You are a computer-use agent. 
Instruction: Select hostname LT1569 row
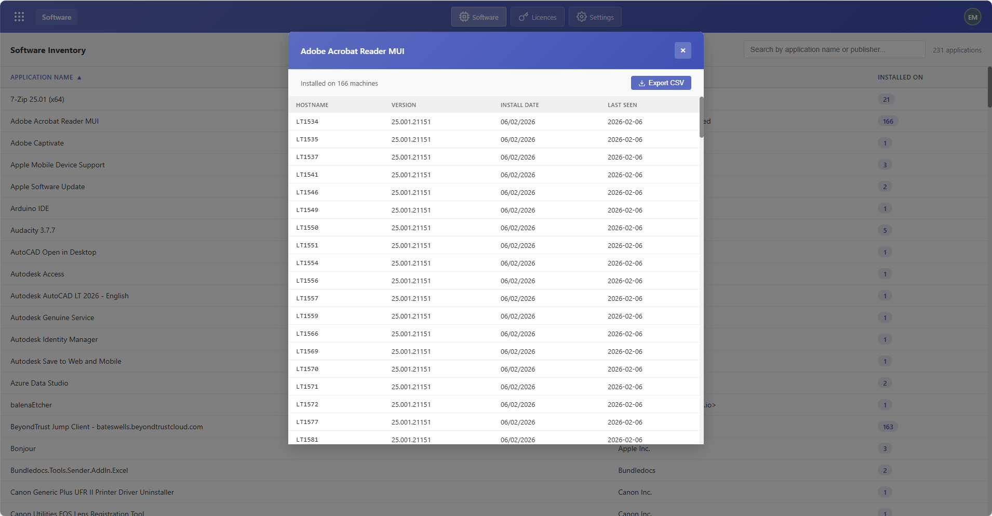click(493, 351)
